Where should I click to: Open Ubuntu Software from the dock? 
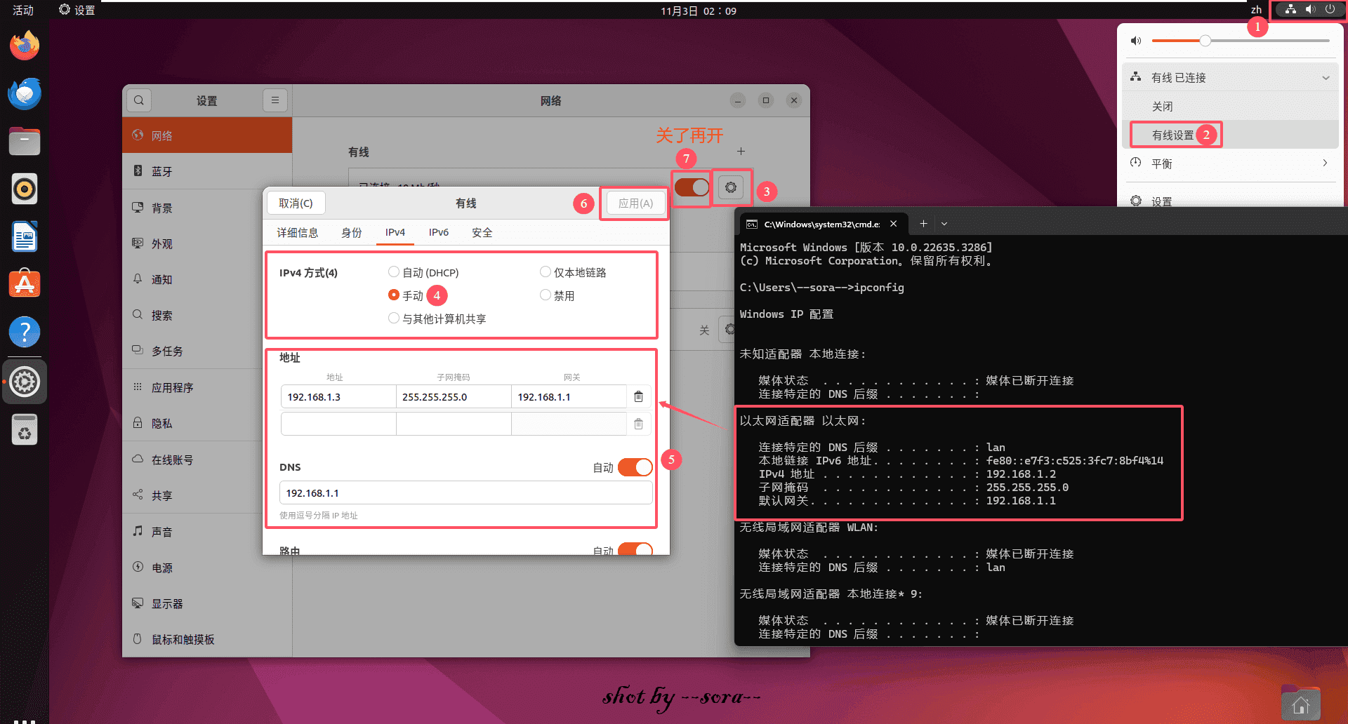click(25, 284)
